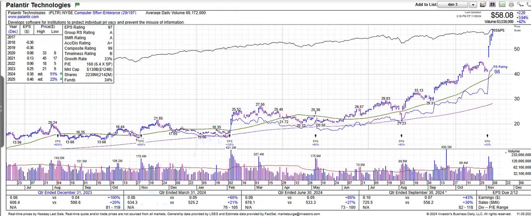This screenshot has width=531, height=216.
Task: Click the EPS Rating 97 row
Action: click(x=88, y=27)
